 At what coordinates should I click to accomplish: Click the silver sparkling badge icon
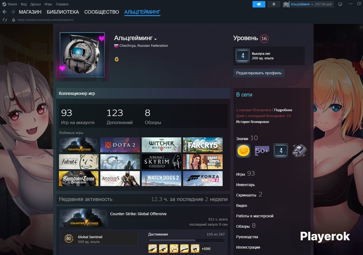click(299, 150)
